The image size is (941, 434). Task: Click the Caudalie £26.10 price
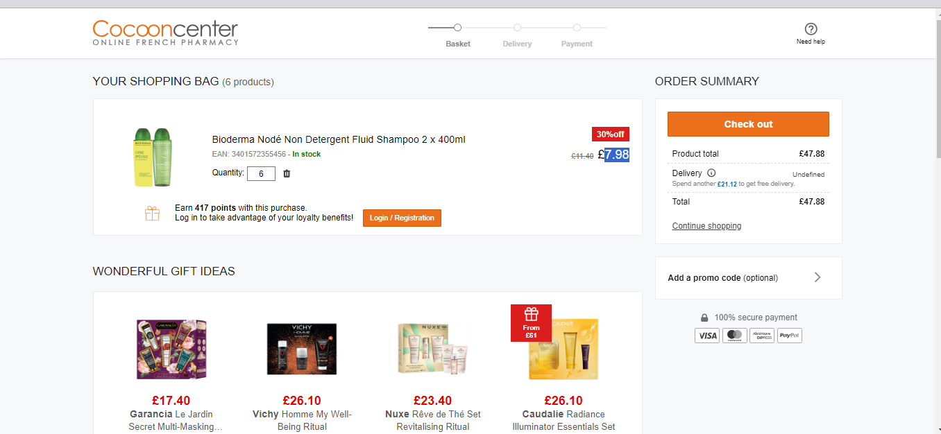(x=563, y=401)
